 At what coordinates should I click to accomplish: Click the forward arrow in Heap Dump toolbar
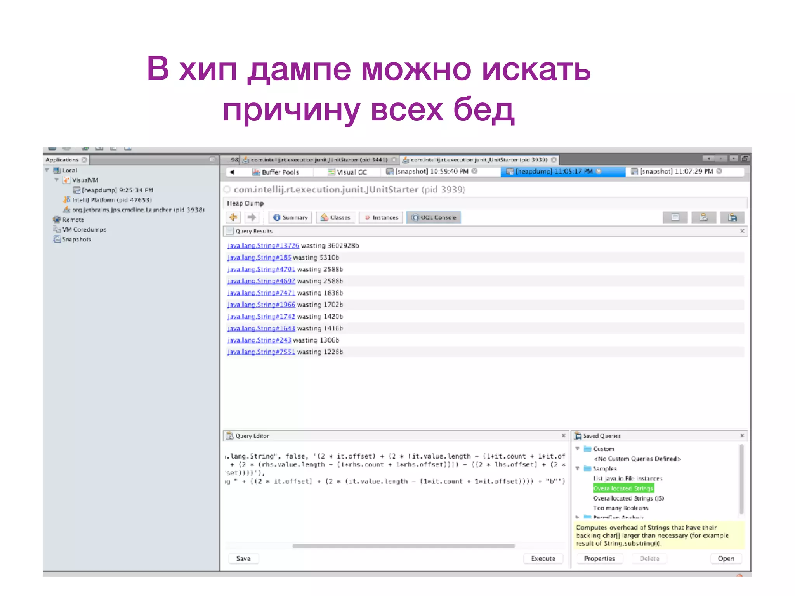click(252, 217)
